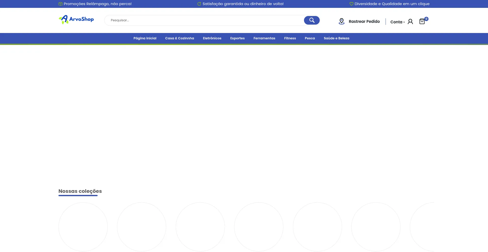Image resolution: width=488 pixels, height=252 pixels.
Task: Open the shopping cart bag icon
Action: [422, 22]
